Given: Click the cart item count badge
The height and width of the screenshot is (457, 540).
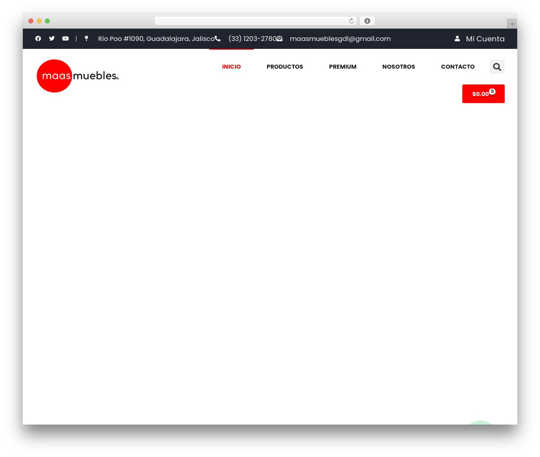Looking at the screenshot, I should [492, 91].
